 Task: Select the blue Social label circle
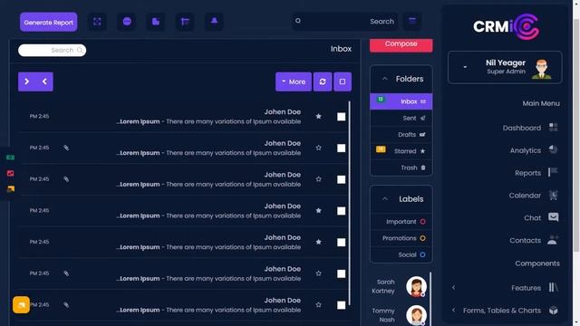pos(422,254)
